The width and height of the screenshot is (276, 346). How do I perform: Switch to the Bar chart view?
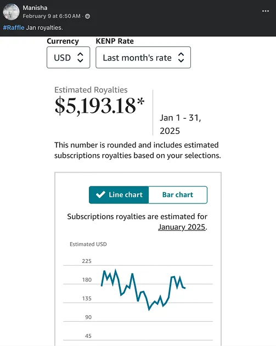pyautogui.click(x=178, y=195)
